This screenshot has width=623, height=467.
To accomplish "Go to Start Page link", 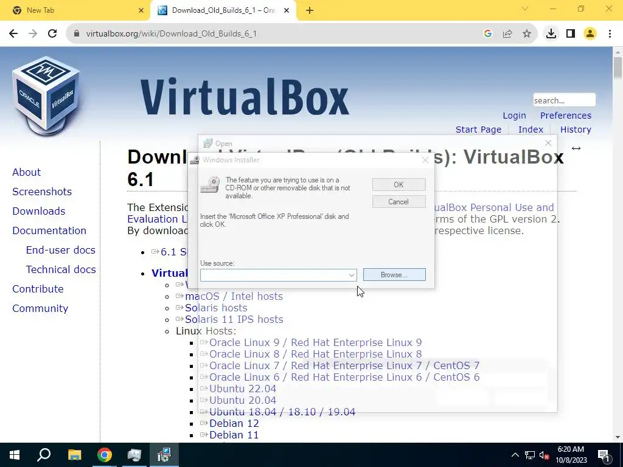I will [x=478, y=130].
